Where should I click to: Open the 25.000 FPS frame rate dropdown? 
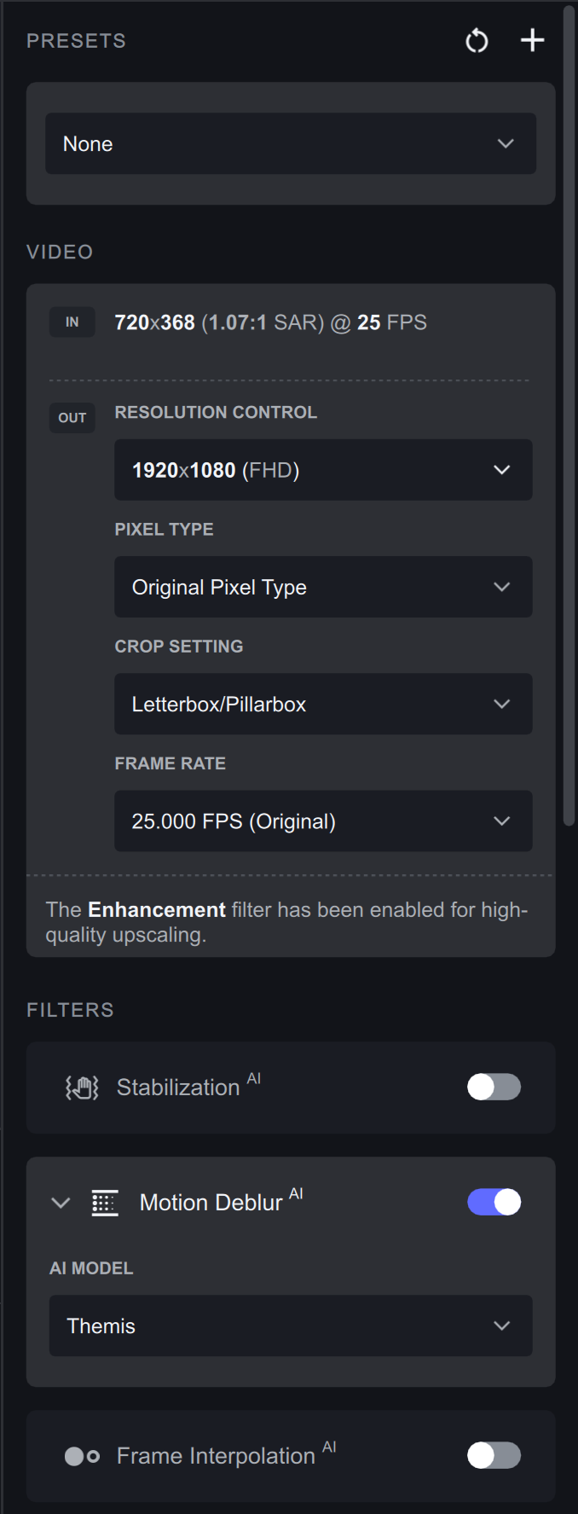coord(323,821)
